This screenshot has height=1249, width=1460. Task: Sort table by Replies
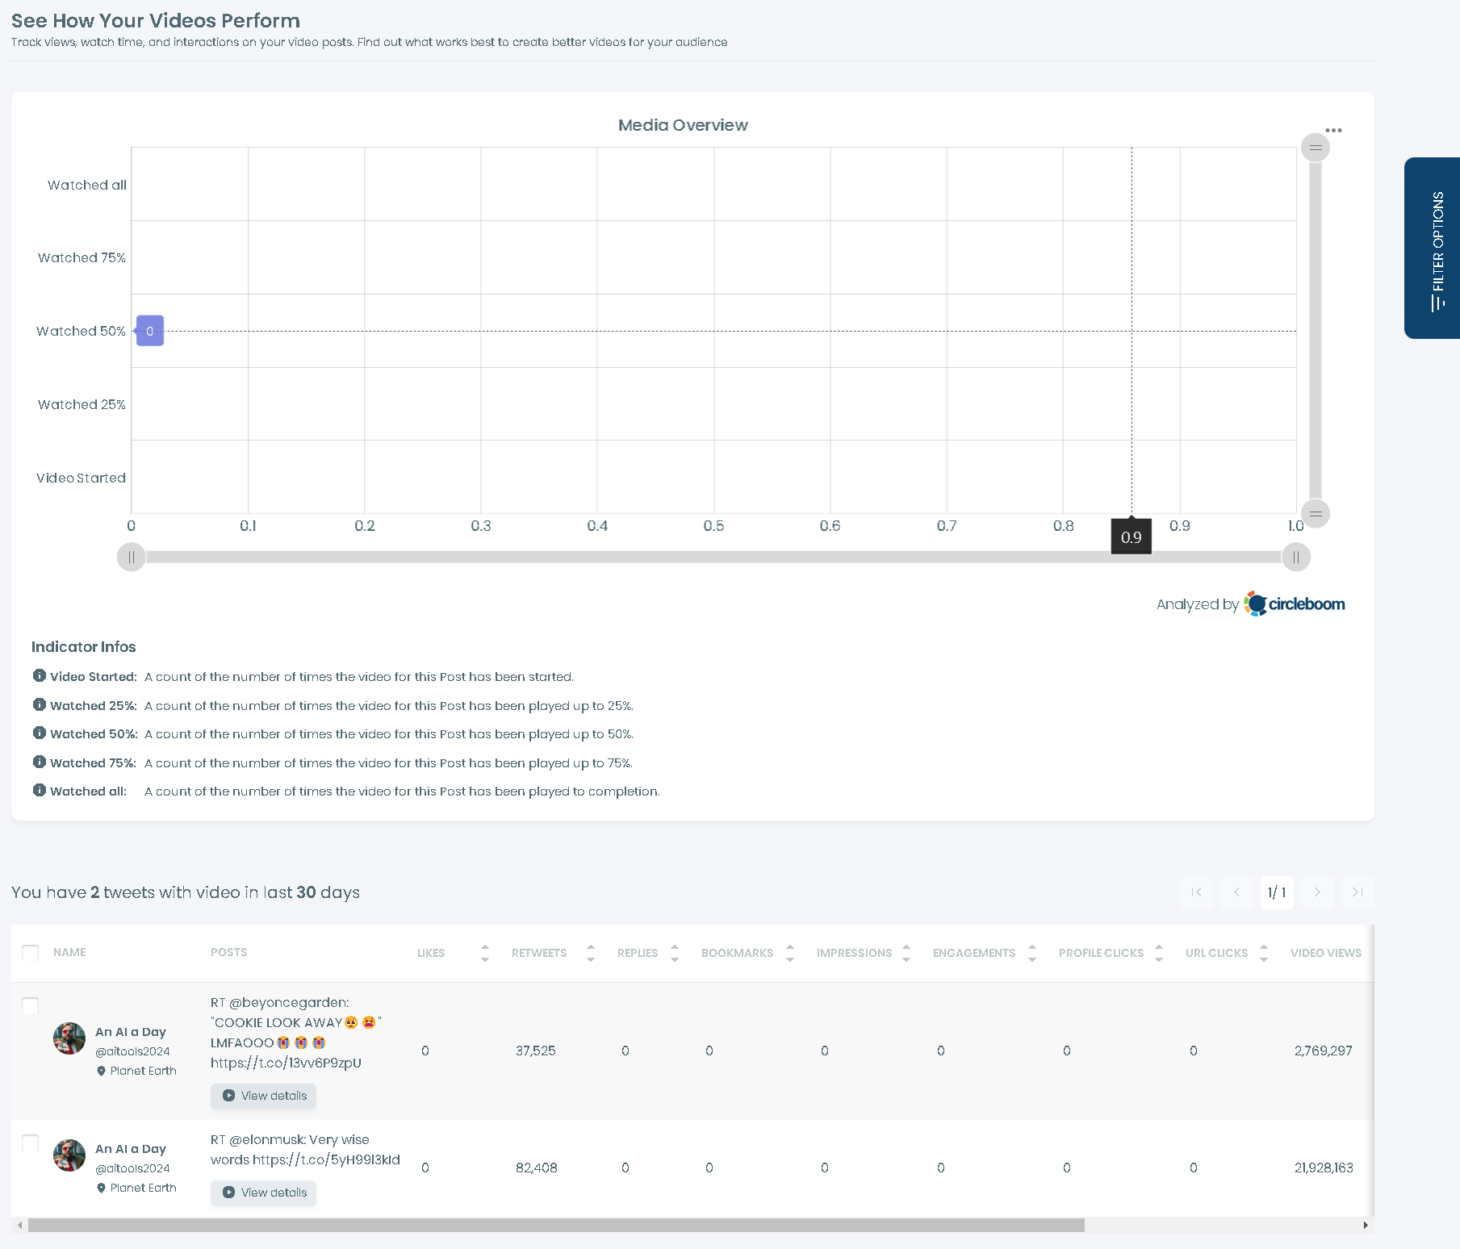tap(675, 953)
